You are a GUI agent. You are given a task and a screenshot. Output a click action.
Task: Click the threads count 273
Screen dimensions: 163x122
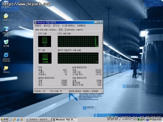(x=66, y=72)
